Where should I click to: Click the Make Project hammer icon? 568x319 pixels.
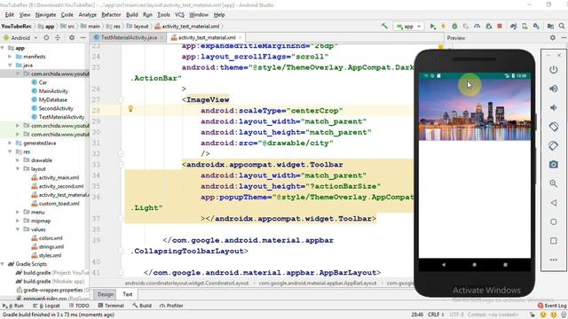(x=384, y=26)
